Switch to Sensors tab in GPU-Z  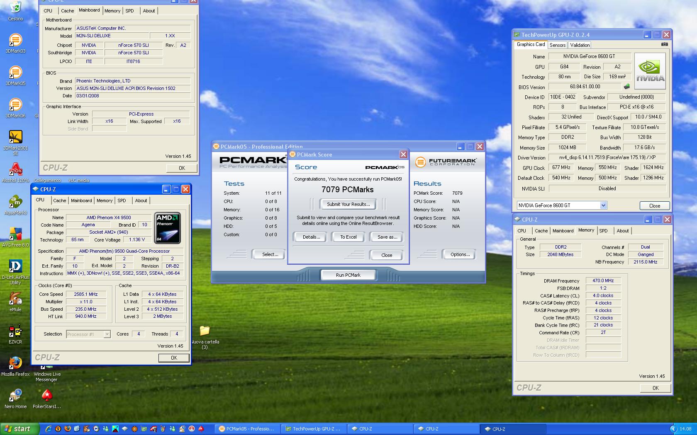(x=558, y=45)
